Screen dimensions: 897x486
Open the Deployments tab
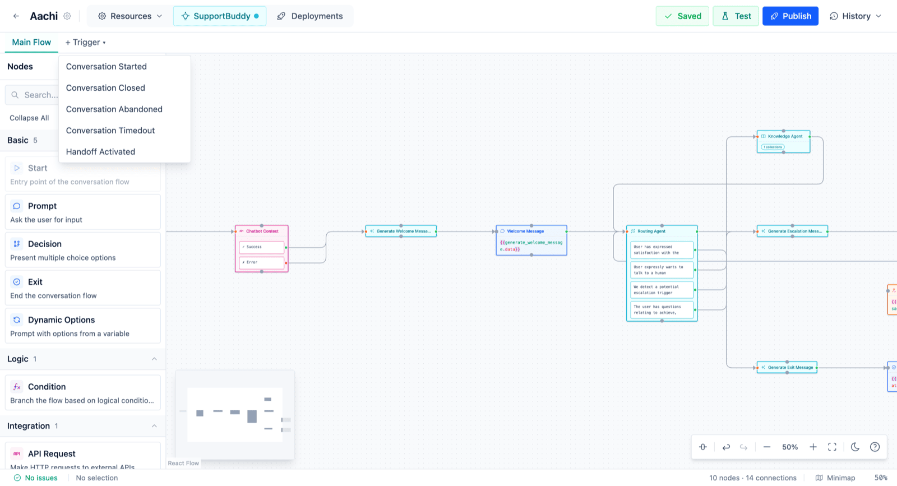[x=310, y=16]
